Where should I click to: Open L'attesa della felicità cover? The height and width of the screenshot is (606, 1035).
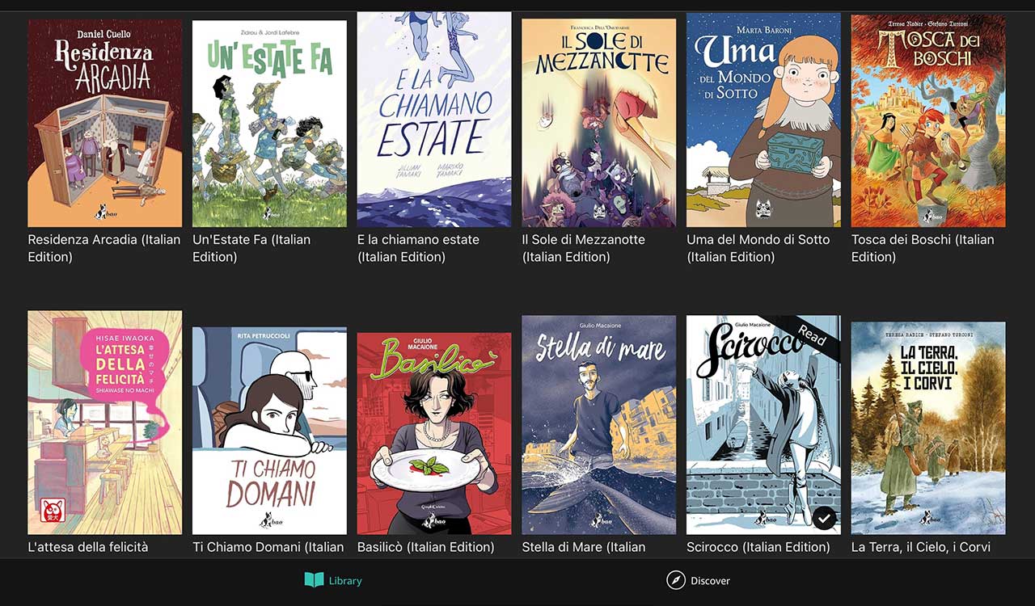pyautogui.click(x=105, y=423)
